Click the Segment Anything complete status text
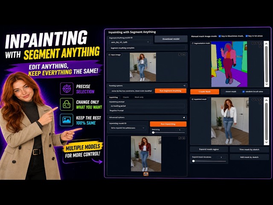The image size is (273, 205). point(122,48)
